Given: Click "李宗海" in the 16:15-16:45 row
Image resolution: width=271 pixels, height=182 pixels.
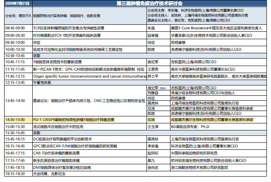Looking at the screenshot, I should coord(153,146).
